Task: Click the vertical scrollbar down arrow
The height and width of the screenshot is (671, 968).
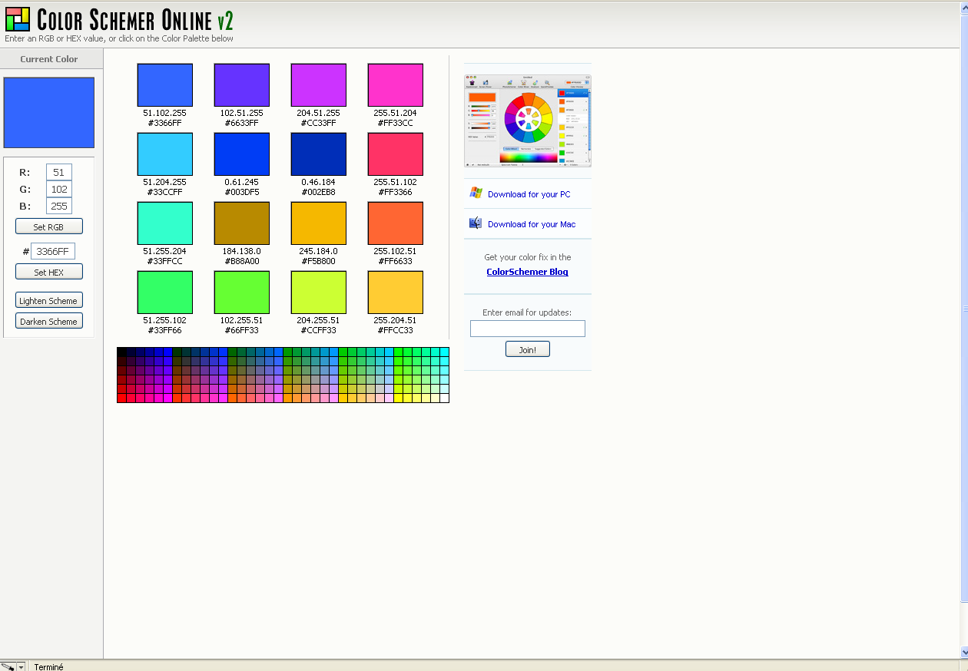Action: click(964, 653)
